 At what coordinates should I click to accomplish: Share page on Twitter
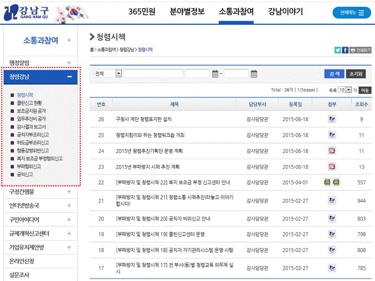[338, 50]
